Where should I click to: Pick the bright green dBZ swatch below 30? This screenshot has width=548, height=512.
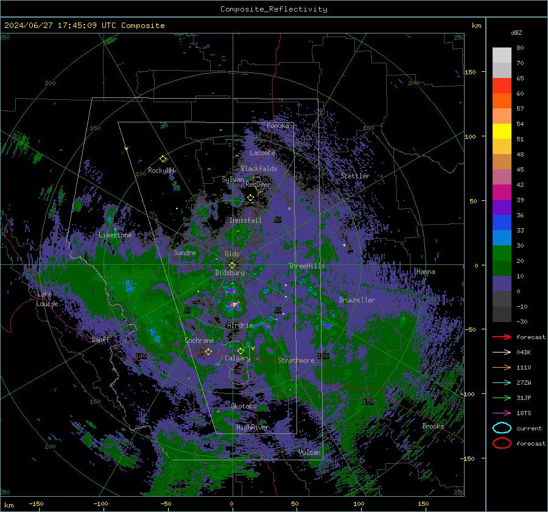(502, 253)
